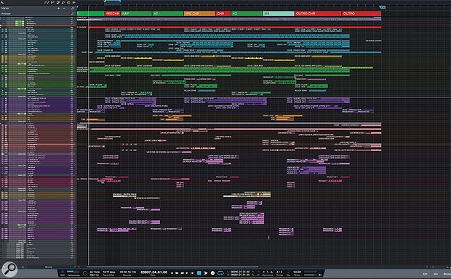Remove a marker with Marker track minus

[x=64, y=8]
